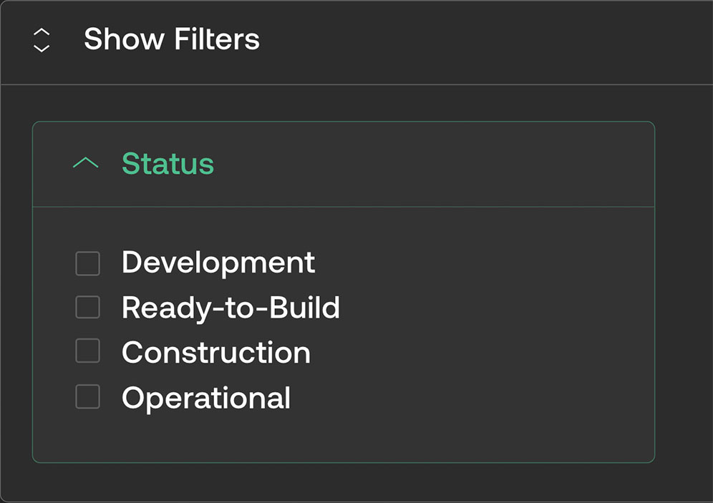Screen dimensions: 713x503
Task: Click the Show Filters label text
Action: coord(171,39)
